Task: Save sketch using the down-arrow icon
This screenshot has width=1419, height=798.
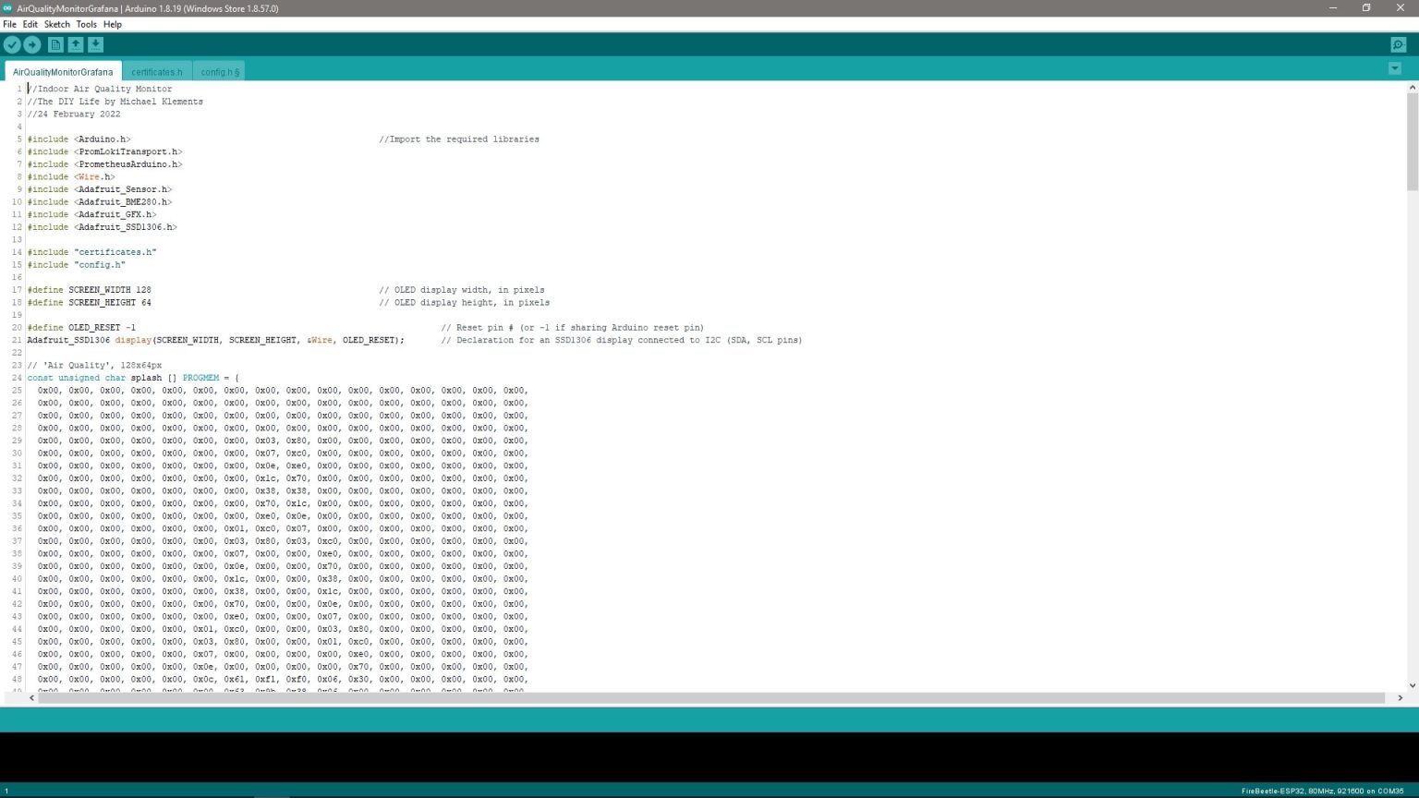Action: [x=95, y=44]
